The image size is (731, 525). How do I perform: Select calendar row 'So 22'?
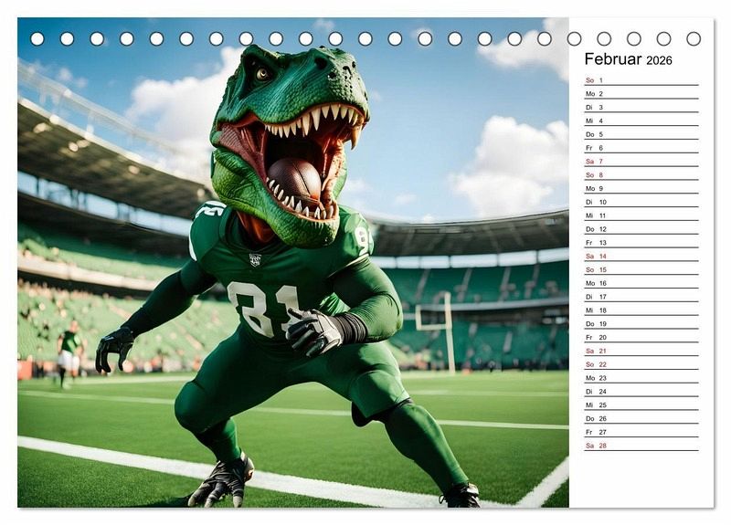click(x=641, y=363)
